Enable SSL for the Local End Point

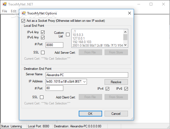(43, 52)
